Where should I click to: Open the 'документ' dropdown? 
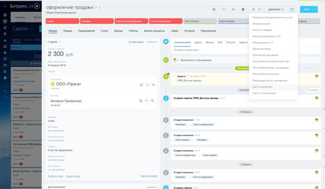276,10
